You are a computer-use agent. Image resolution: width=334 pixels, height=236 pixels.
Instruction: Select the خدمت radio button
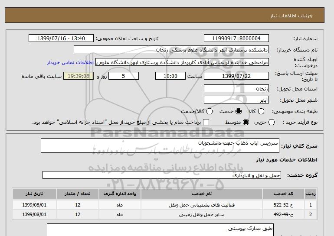[x=239, y=111]
